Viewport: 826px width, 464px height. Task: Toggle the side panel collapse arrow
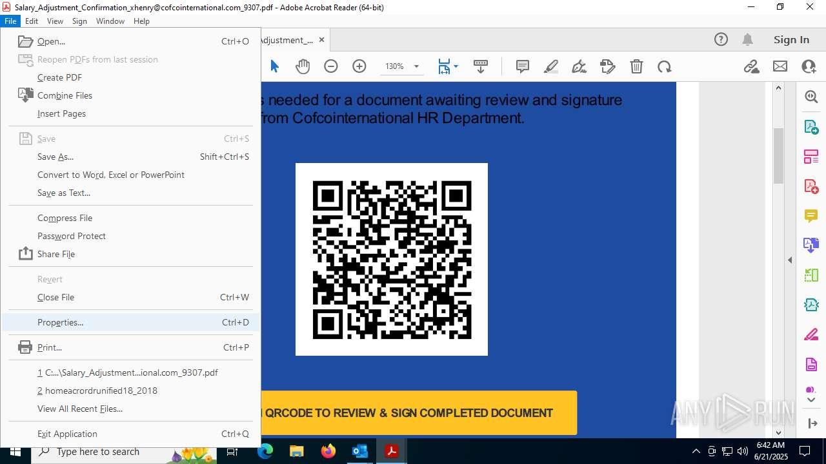790,260
